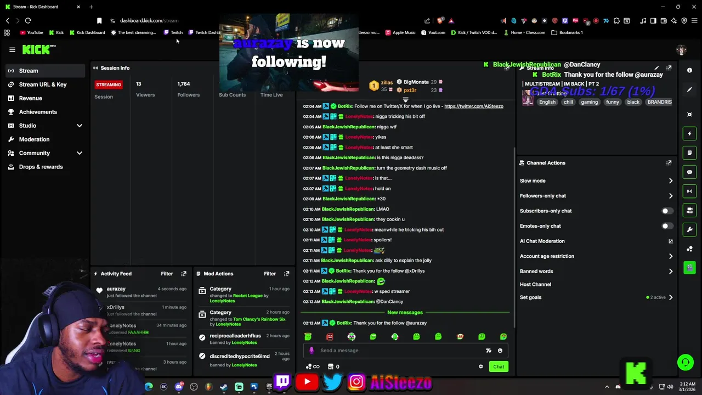
Task: Pop out the Channel Actions panel
Action: pos(669,163)
